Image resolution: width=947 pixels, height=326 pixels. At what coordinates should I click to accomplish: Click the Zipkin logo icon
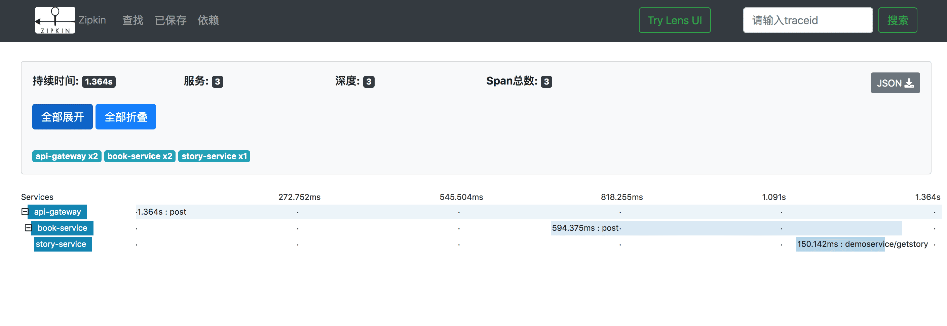[x=55, y=20]
